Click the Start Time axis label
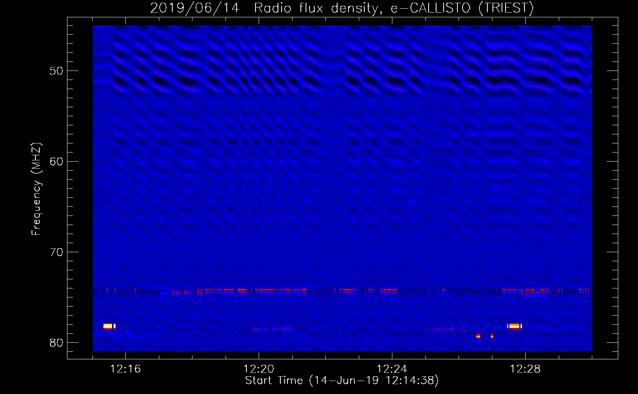Screen dimensions: 638x394 342,381
